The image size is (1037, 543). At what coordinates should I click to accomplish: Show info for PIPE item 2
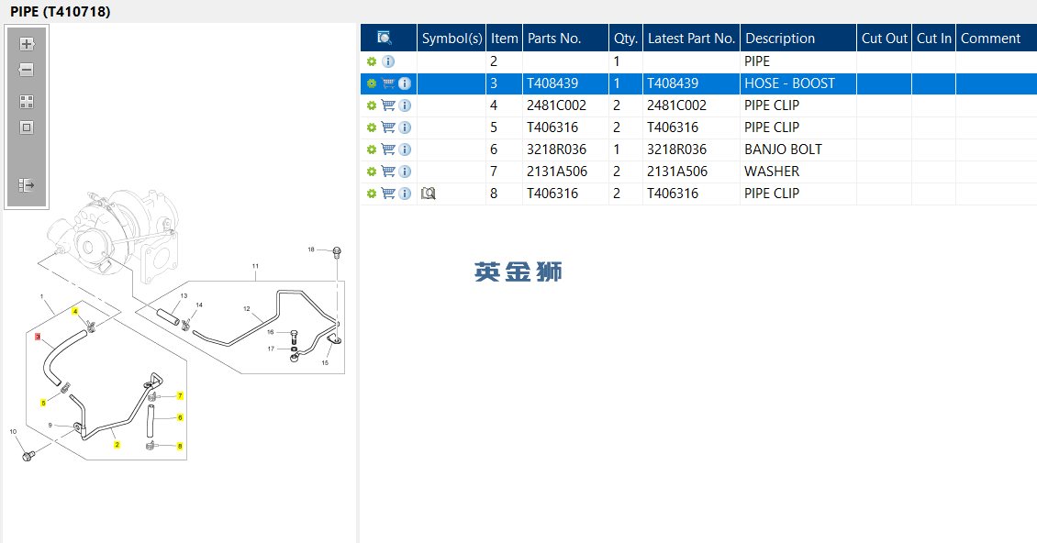click(388, 61)
